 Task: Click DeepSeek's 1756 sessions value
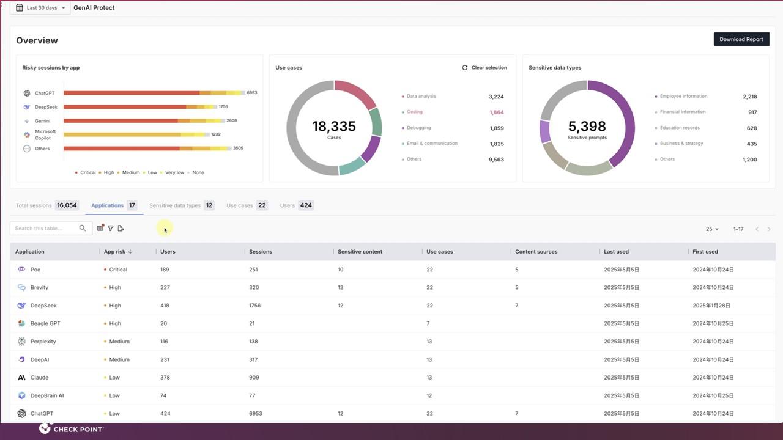254,306
